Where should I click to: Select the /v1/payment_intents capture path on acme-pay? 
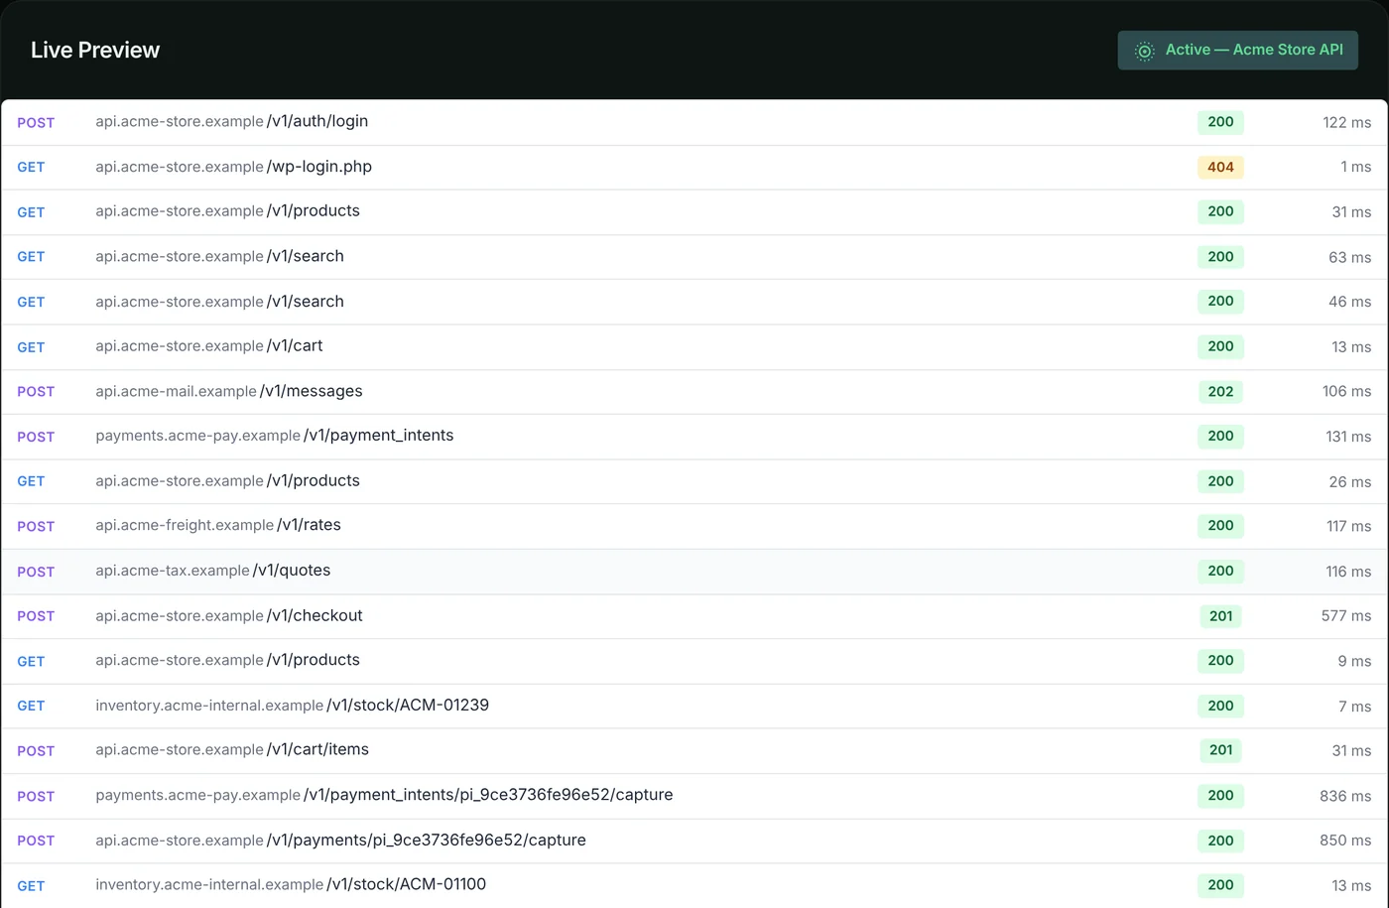pyautogui.click(x=488, y=795)
